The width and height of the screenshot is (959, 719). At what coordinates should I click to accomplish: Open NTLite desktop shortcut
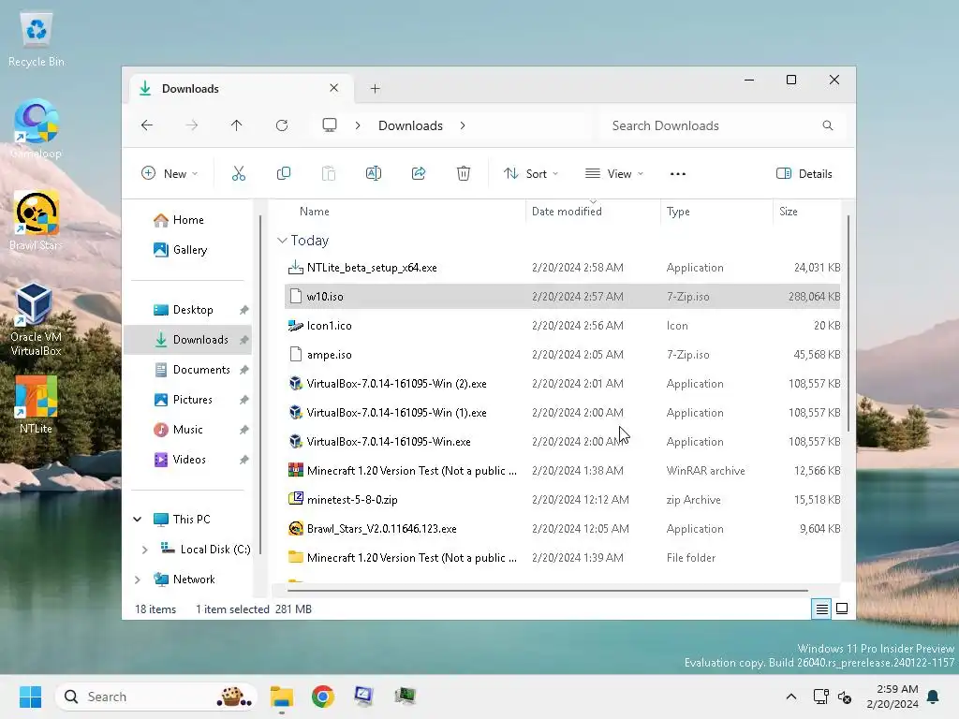[x=37, y=404]
